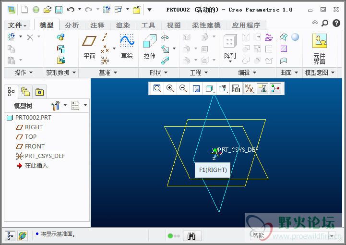Open the File (文件) menu
346x245 pixels.
pos(17,25)
